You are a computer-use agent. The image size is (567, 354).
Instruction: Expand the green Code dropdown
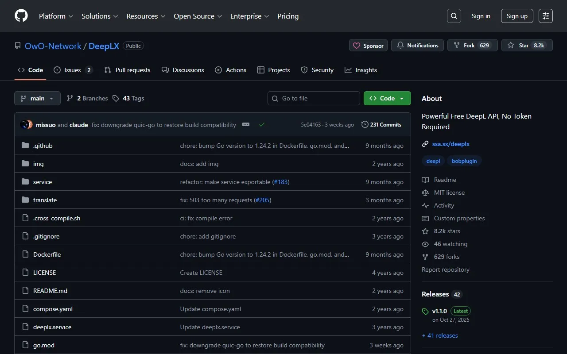tap(387, 98)
